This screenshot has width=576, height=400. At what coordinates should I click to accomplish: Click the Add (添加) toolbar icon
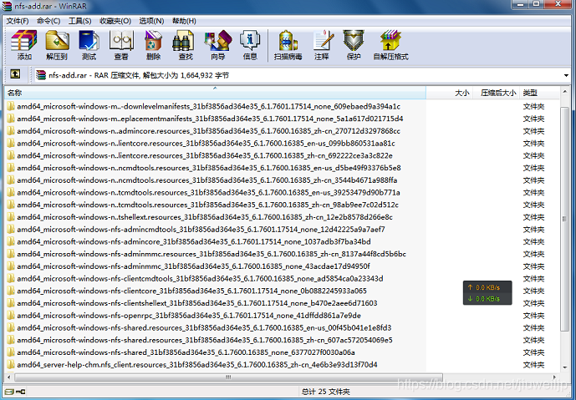24,45
